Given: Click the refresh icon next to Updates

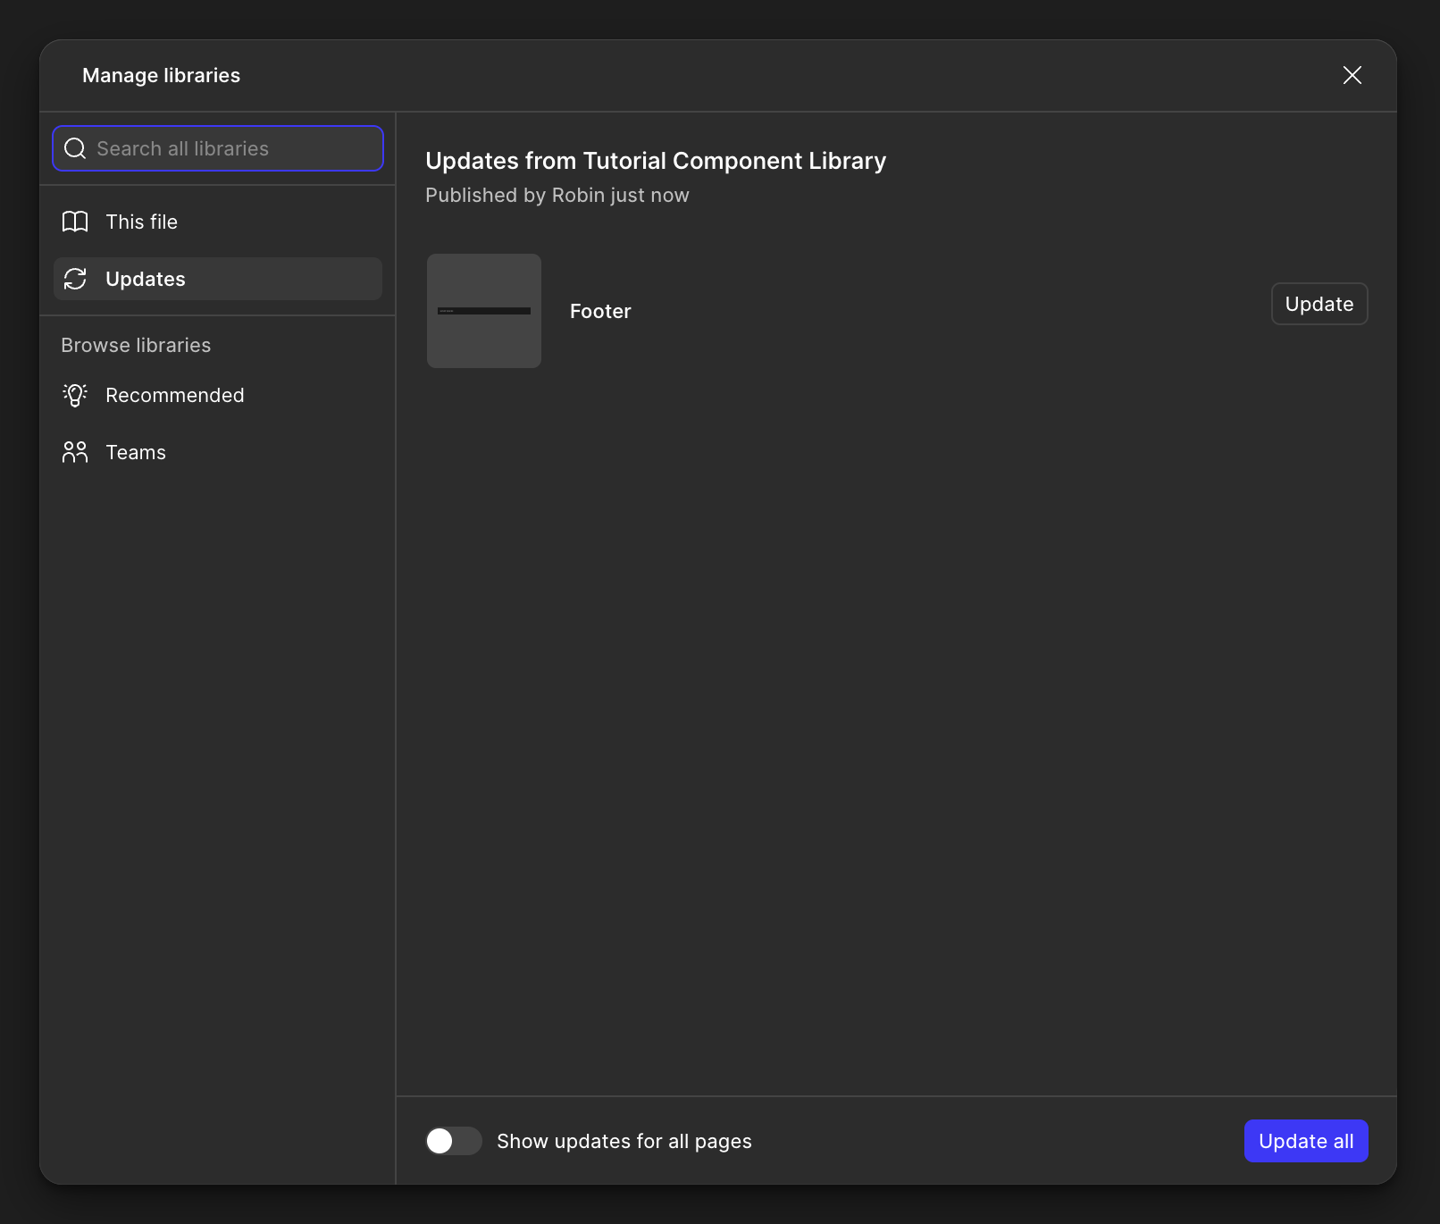Looking at the screenshot, I should click(x=75, y=279).
